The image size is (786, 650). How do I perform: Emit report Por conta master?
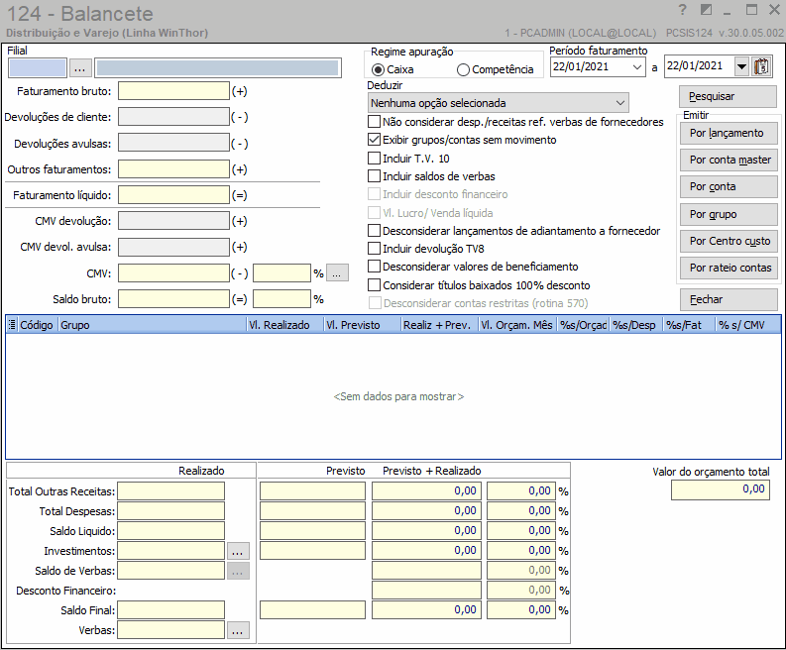click(x=729, y=160)
